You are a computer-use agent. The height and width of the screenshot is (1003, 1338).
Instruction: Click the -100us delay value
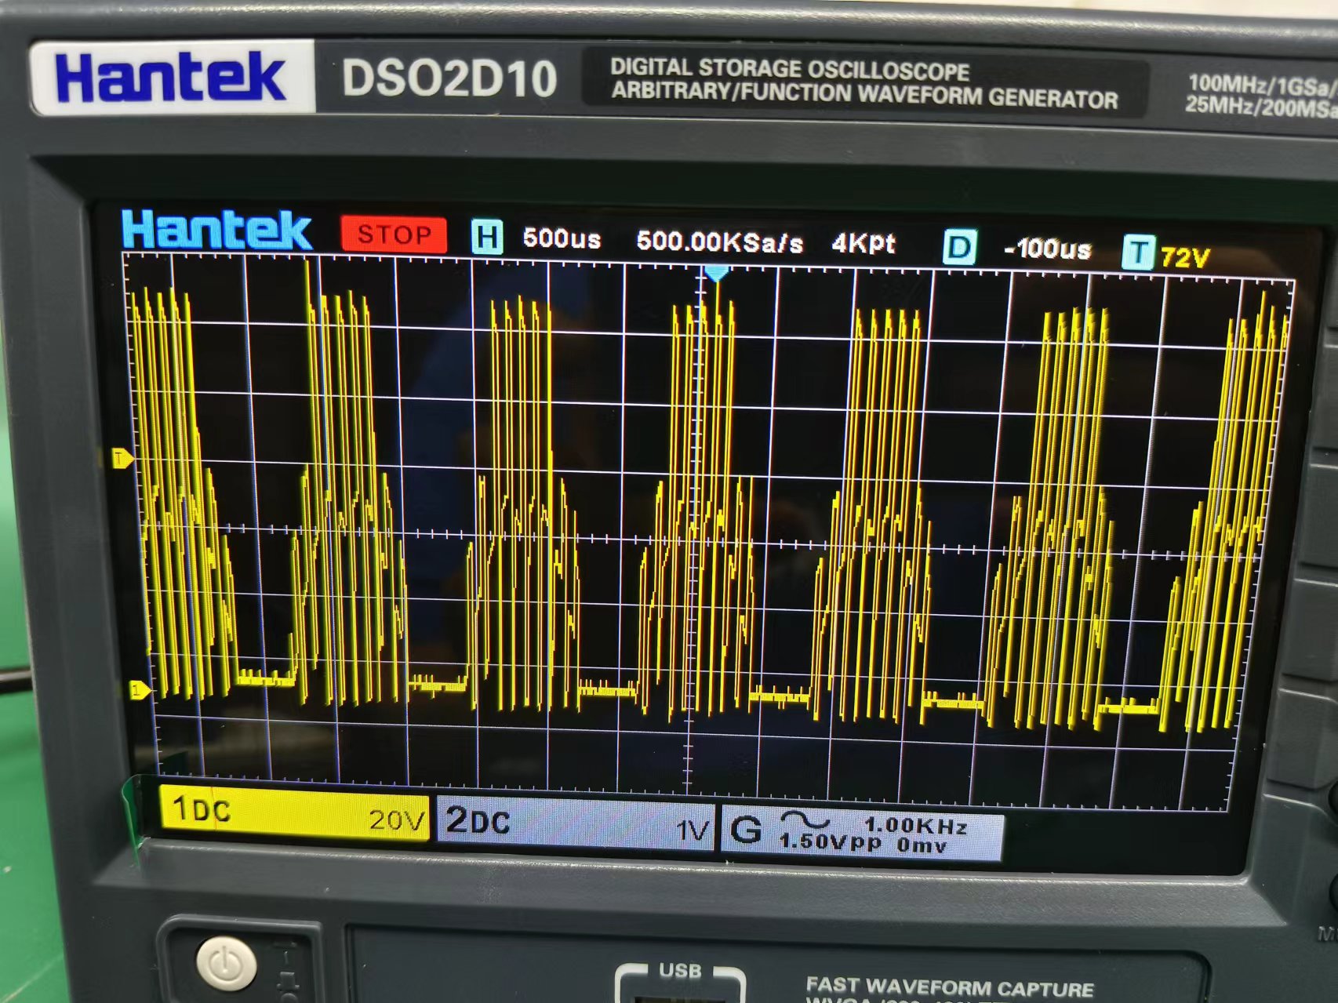(x=1047, y=249)
